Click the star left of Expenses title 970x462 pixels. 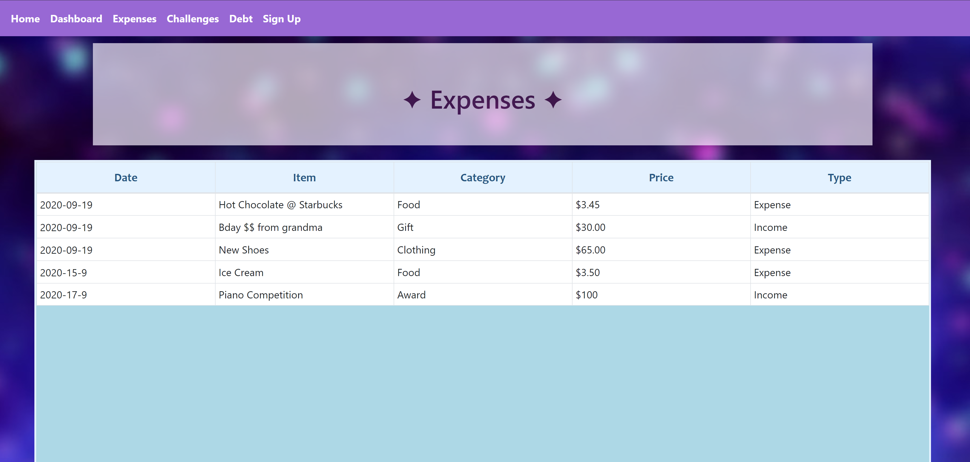pos(412,100)
